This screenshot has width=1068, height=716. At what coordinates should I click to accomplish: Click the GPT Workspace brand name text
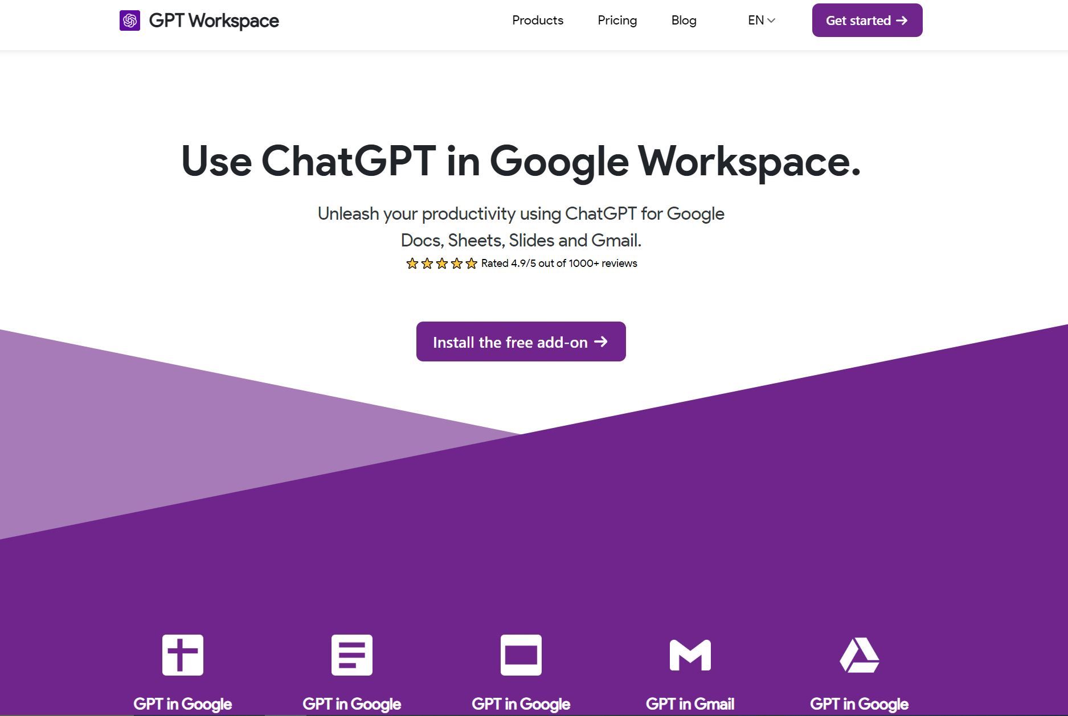click(214, 21)
